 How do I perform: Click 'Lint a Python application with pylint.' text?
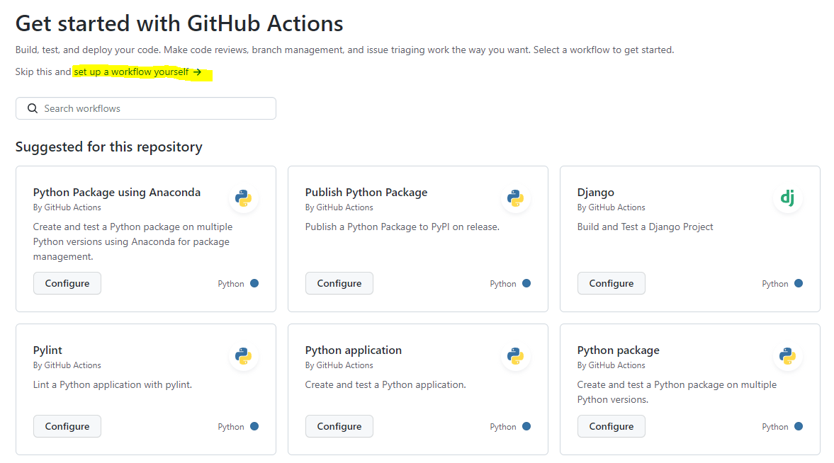click(x=112, y=385)
